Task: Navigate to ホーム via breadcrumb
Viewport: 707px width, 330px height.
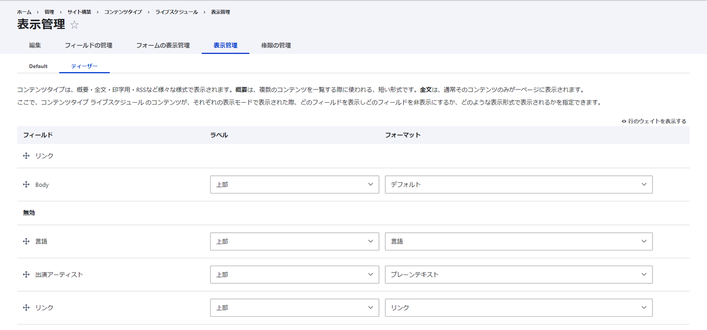Action: coord(24,12)
